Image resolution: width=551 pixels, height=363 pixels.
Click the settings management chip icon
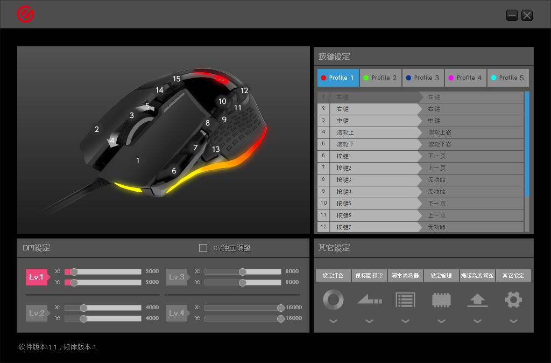point(441,299)
